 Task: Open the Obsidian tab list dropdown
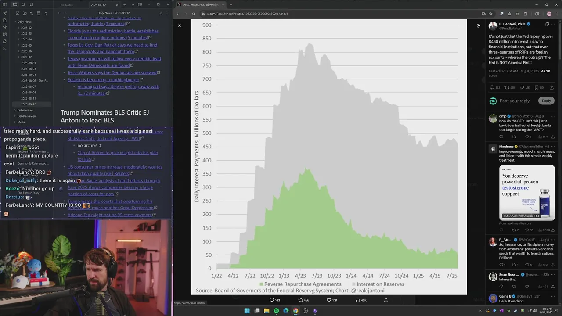(x=132, y=4)
